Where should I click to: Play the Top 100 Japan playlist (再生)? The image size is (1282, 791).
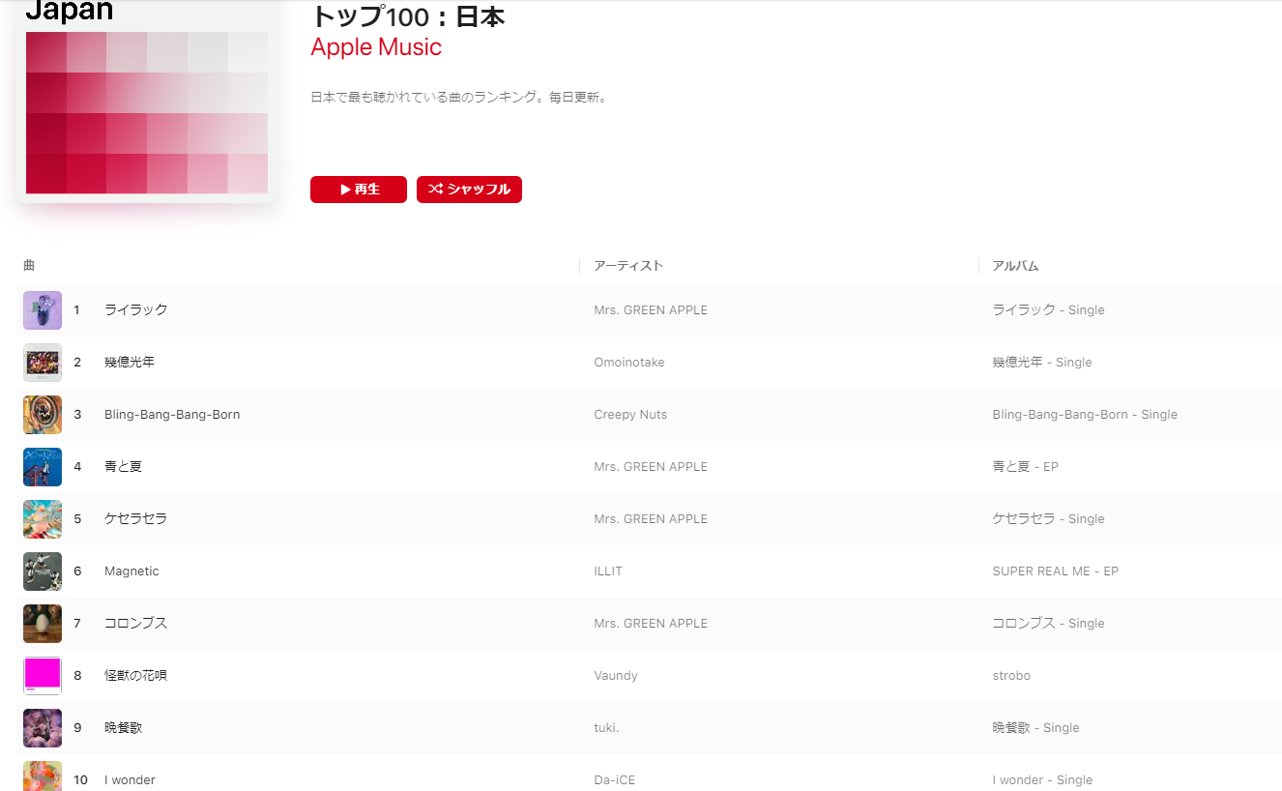pos(358,190)
